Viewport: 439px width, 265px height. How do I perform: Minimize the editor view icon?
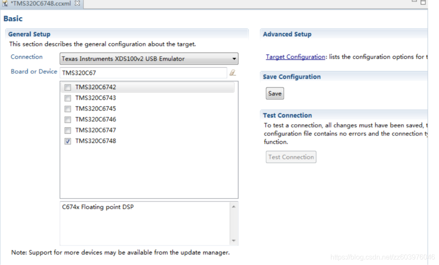414,1
